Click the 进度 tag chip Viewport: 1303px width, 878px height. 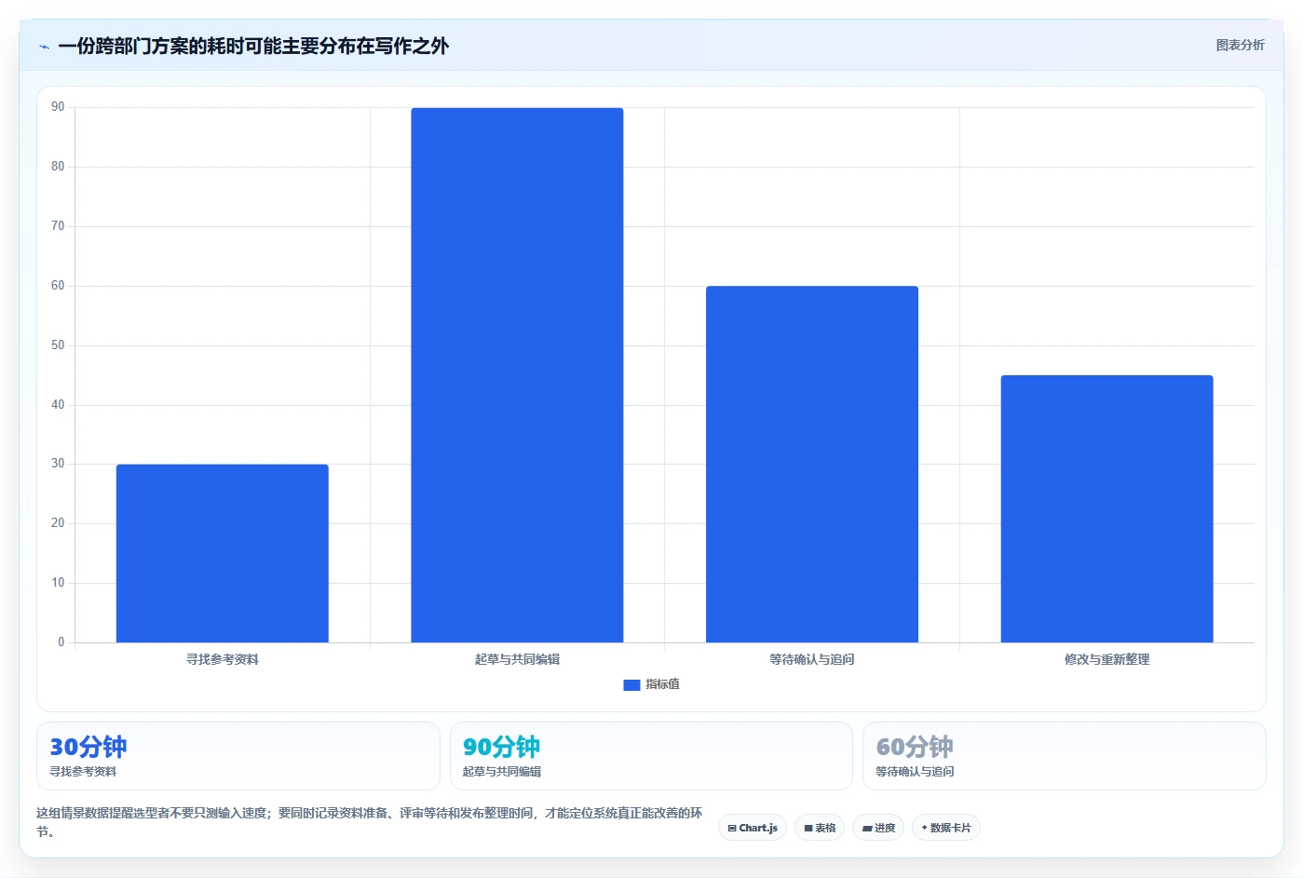pos(878,828)
